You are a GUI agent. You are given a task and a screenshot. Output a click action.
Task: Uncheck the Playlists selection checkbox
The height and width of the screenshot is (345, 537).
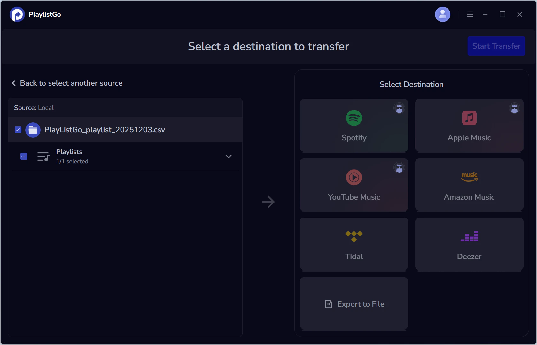coord(24,156)
